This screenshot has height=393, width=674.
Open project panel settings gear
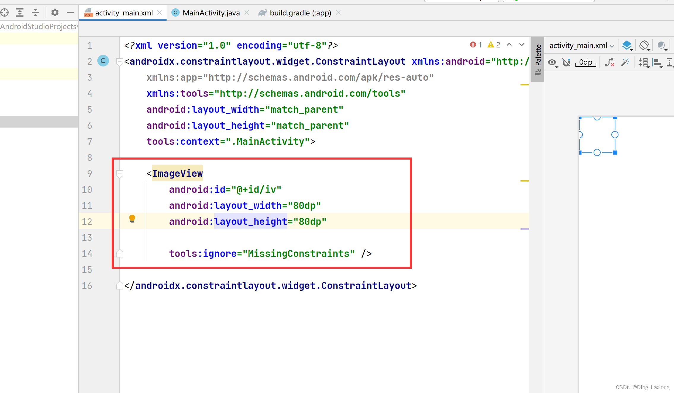[x=55, y=12]
